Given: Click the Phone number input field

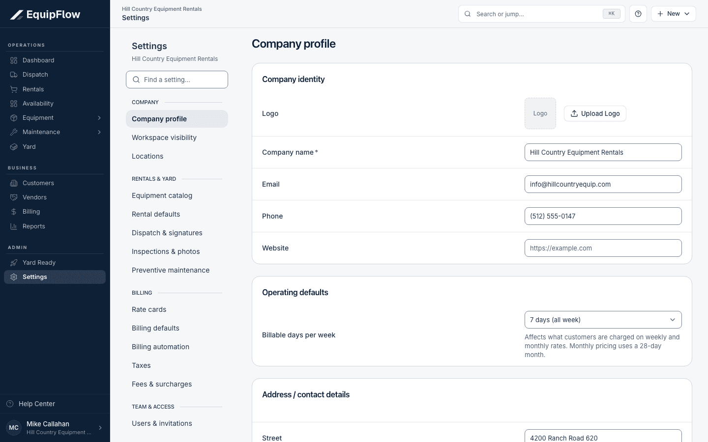Looking at the screenshot, I should [x=603, y=216].
